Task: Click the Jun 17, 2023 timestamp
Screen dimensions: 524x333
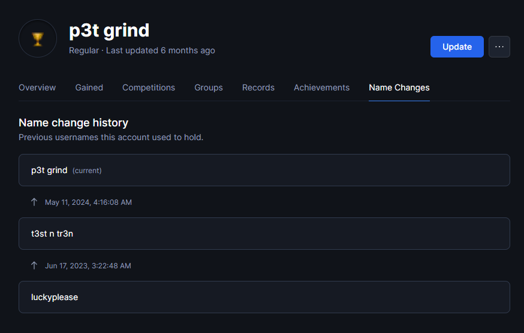Action: (88, 265)
